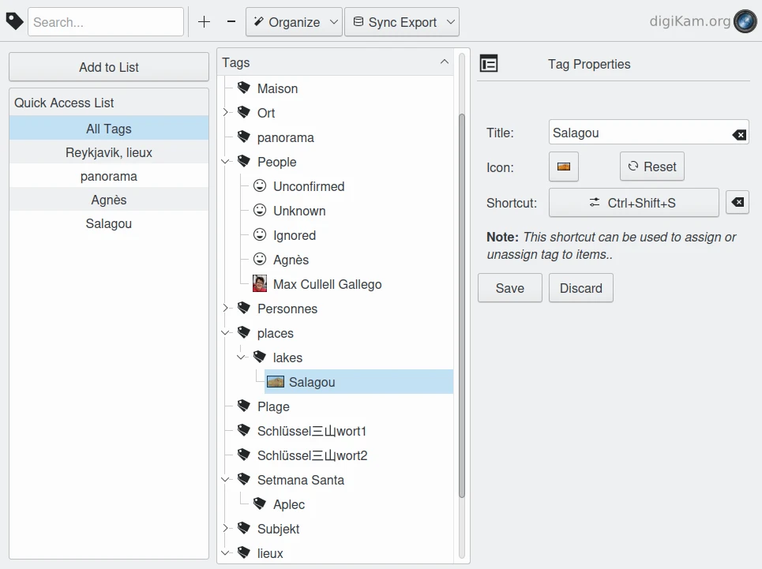This screenshot has height=569, width=762.
Task: Click the digiKam camera logo icon
Action: point(745,21)
